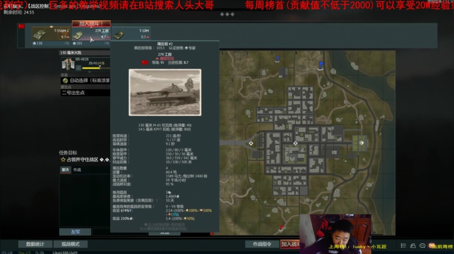Click the 279 工程 crew count 103
This screenshot has width=454, height=254.
click(78, 43)
